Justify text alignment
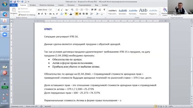The image size is (193, 108). [x=87, y=14]
